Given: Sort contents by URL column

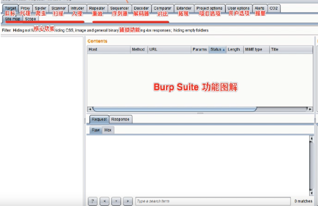Looking at the screenshot, I should pyautogui.click(x=169, y=50).
